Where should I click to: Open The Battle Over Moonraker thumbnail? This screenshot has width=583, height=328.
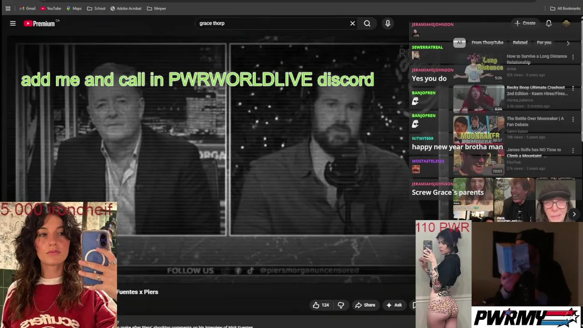pos(479,130)
